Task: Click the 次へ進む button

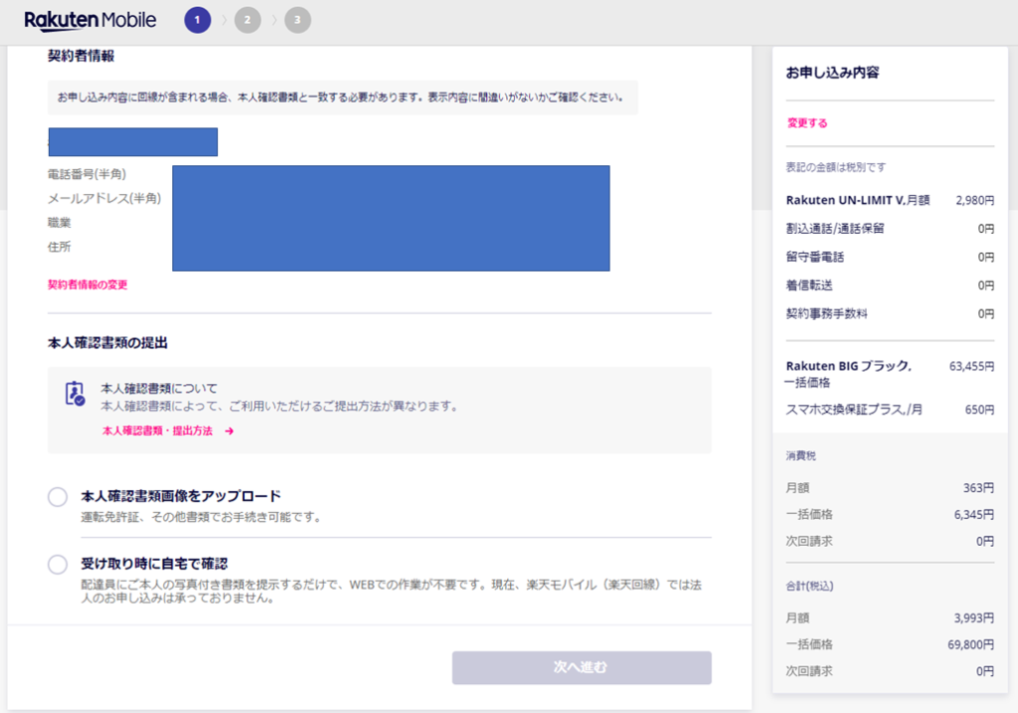Action: 582,667
